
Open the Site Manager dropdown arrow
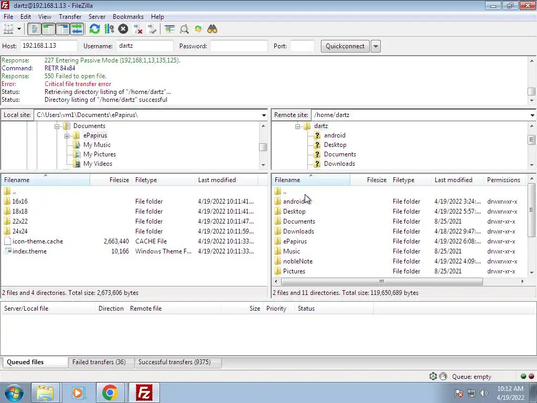click(x=19, y=29)
